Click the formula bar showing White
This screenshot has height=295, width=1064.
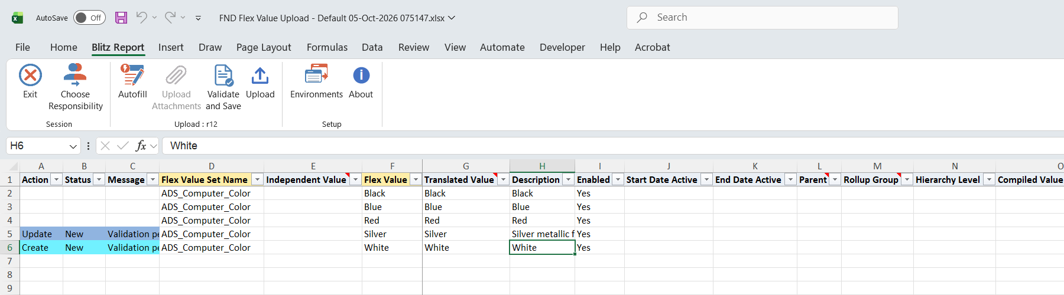point(614,146)
